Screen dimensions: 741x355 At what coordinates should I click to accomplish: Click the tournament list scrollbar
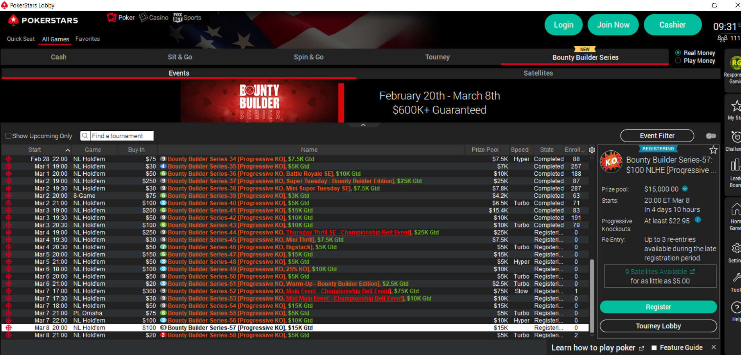point(592,296)
